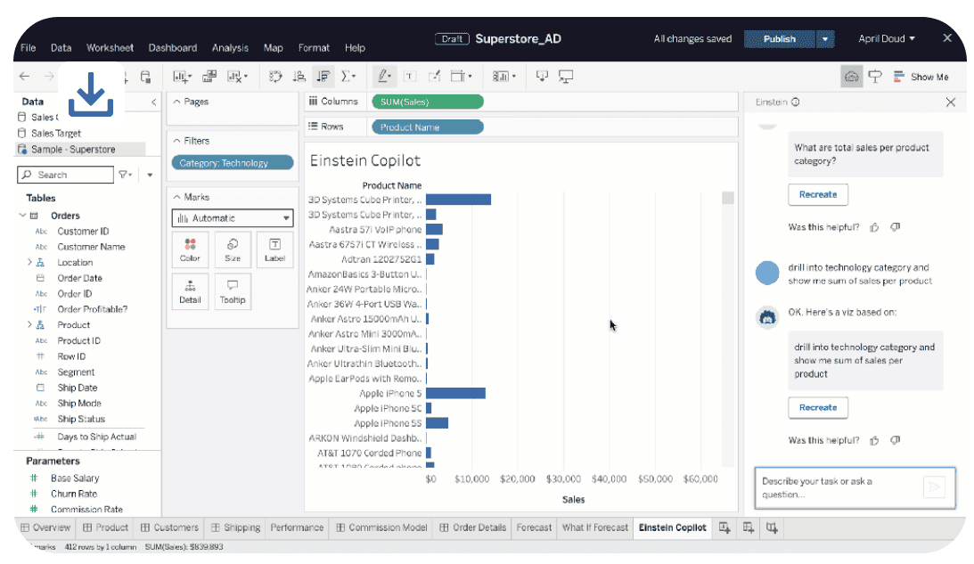
Task: Enter presentation mode via monitor icon
Action: (565, 77)
